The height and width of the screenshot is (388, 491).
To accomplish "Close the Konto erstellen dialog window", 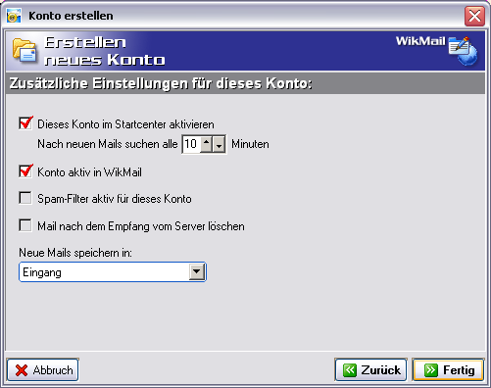I will [x=474, y=16].
